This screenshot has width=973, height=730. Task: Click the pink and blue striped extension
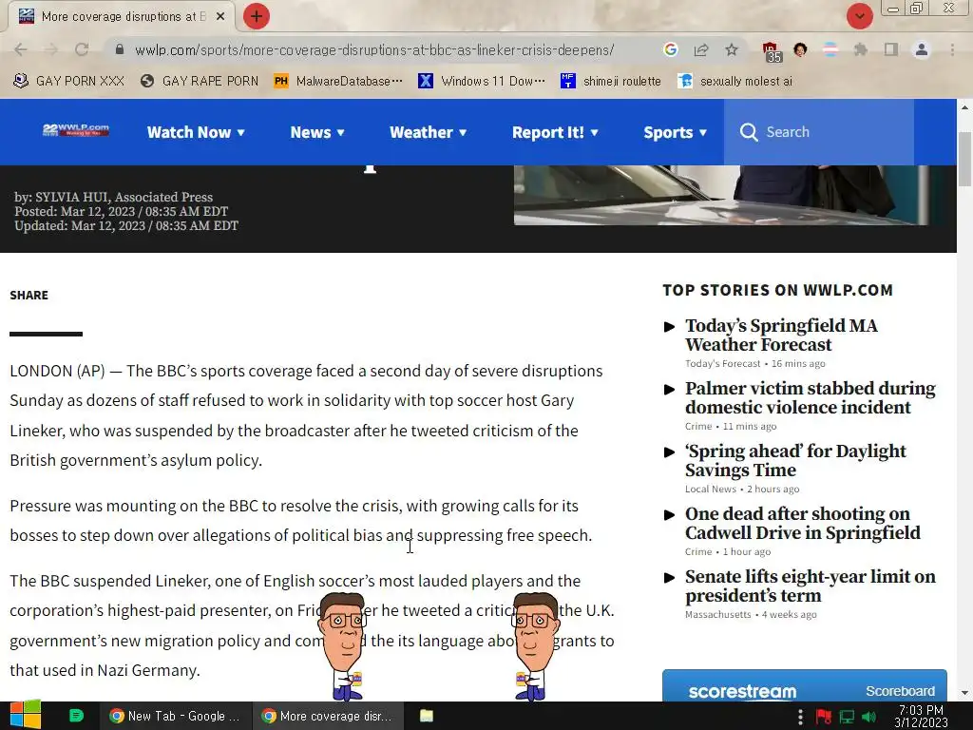(830, 49)
